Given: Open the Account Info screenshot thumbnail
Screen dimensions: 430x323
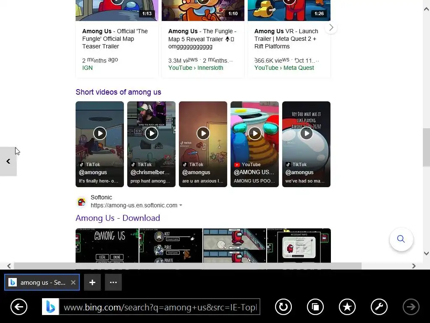Looking at the screenshot, I should coord(299,246).
